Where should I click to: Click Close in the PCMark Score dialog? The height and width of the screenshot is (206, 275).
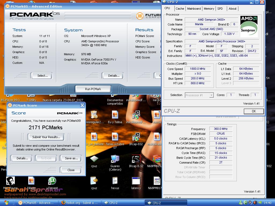pos(71,170)
